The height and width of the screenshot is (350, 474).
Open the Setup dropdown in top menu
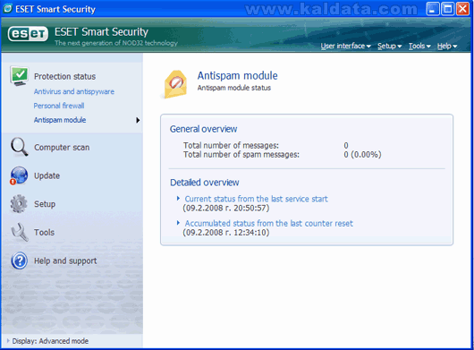[x=389, y=46]
